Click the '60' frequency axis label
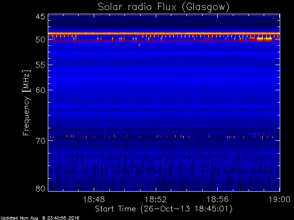Screen dimensions: 294x220 coord(40,90)
